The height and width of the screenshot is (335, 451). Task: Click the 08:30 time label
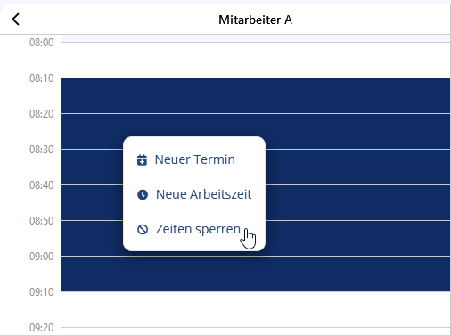click(42, 150)
